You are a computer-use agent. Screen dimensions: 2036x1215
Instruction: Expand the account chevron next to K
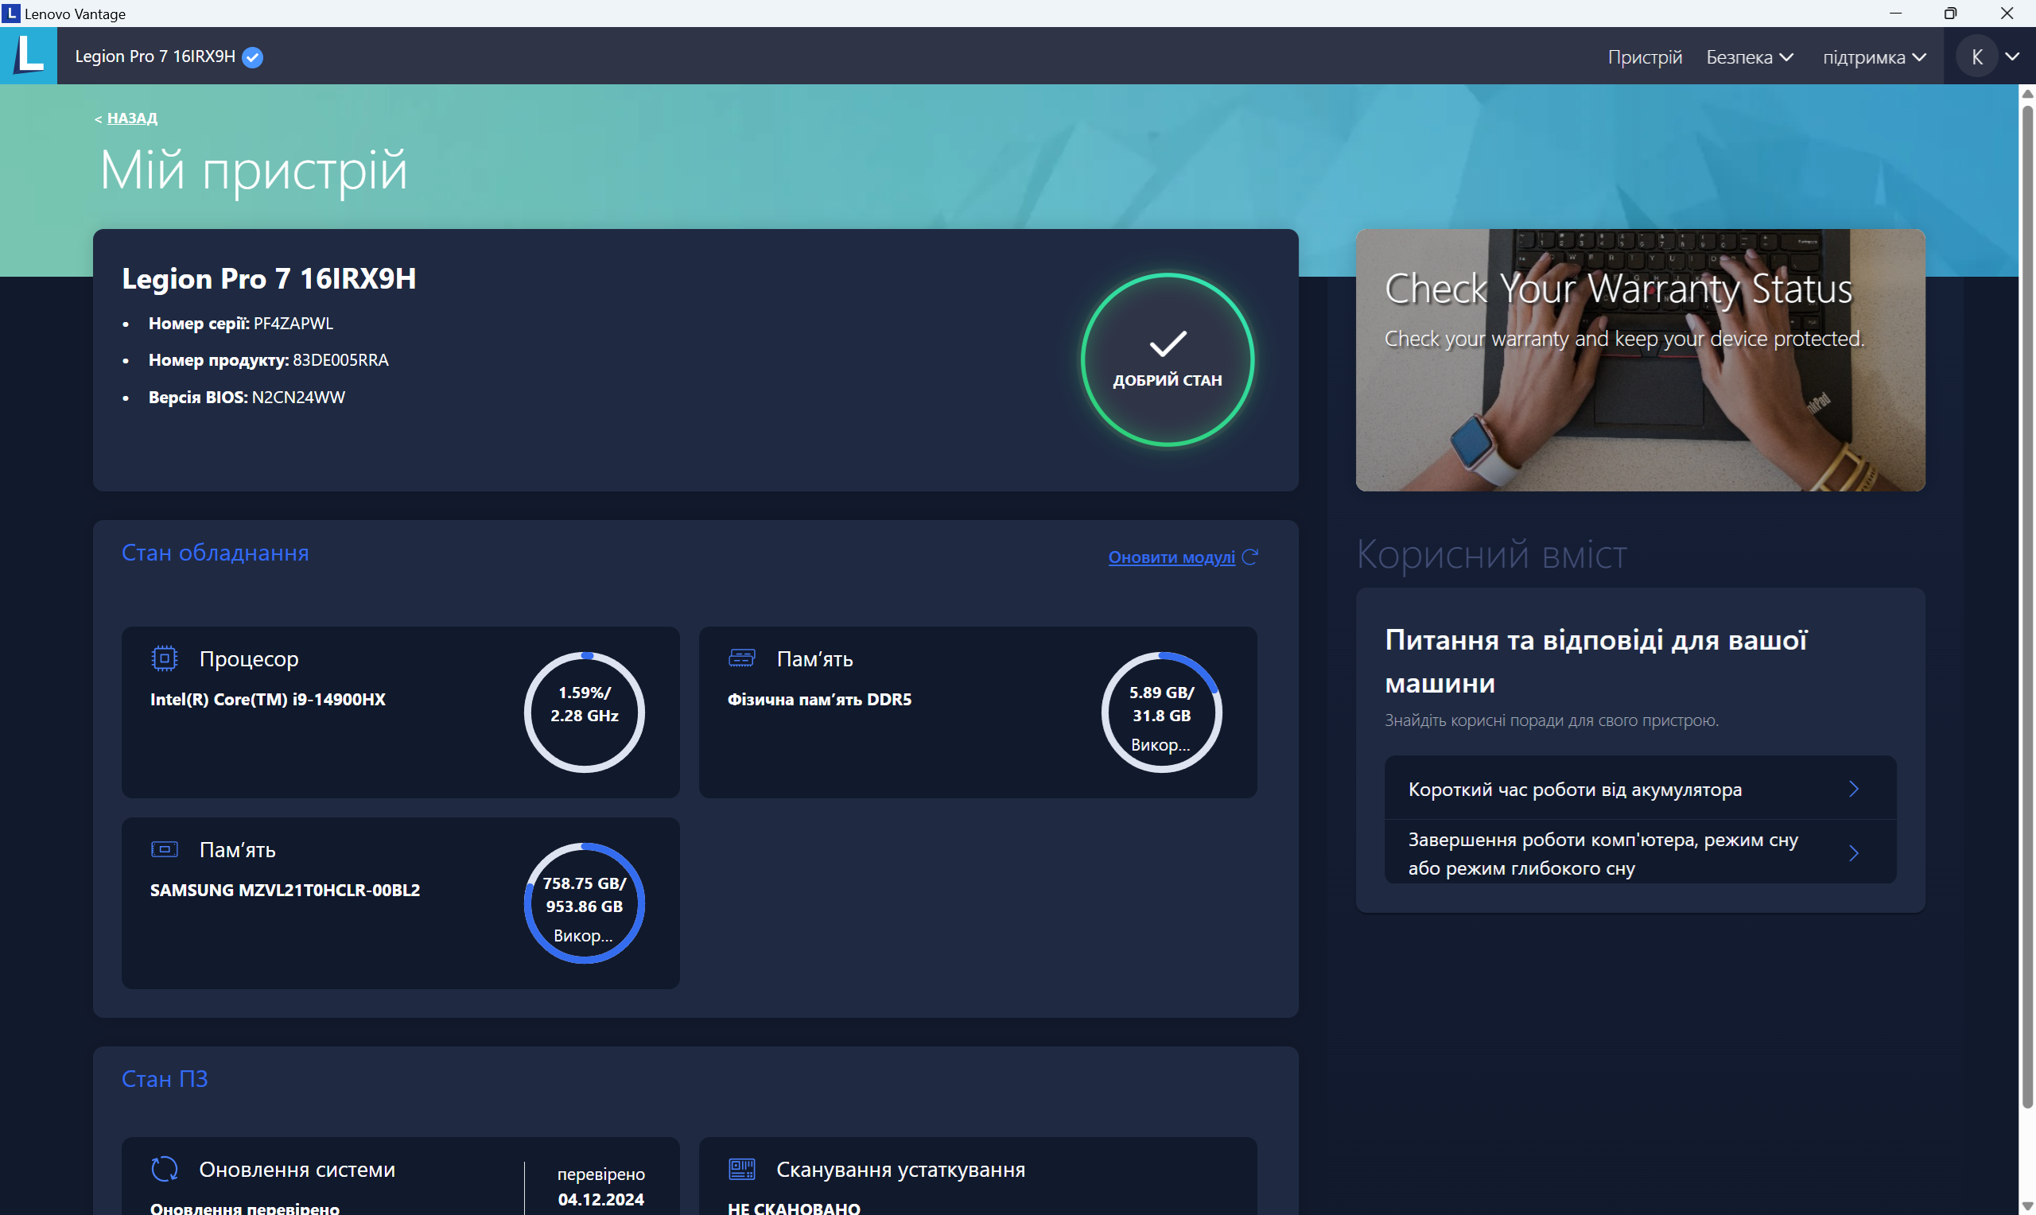2012,56
